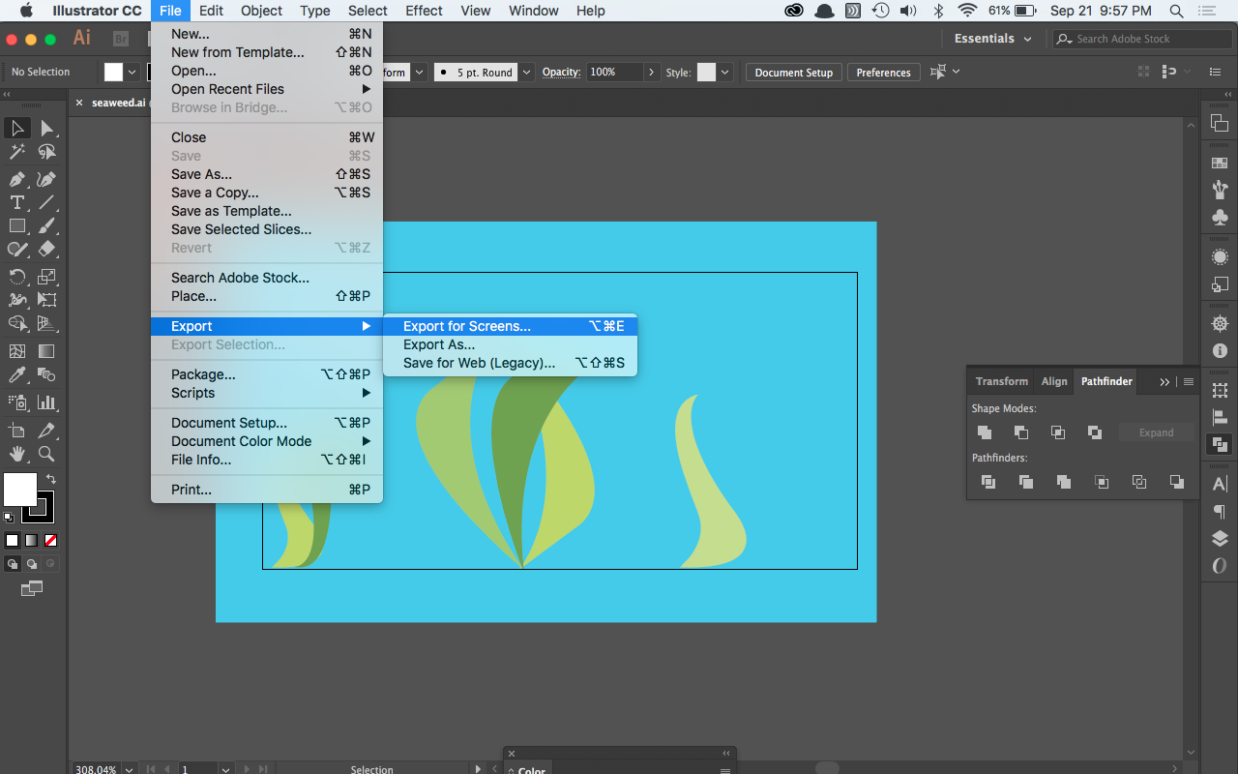Enable Draw Behind mode
Screen dimensions: 1238x774
point(32,564)
